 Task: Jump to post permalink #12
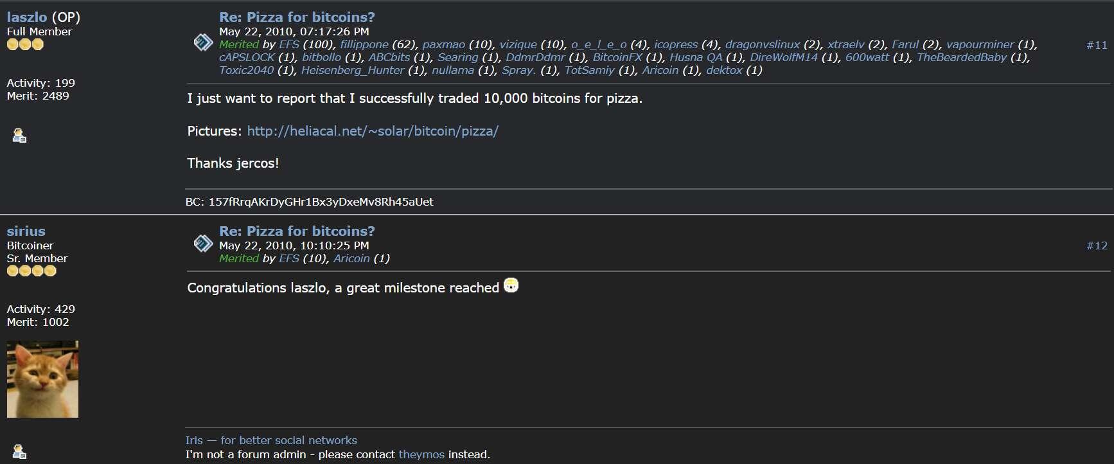coord(1097,245)
